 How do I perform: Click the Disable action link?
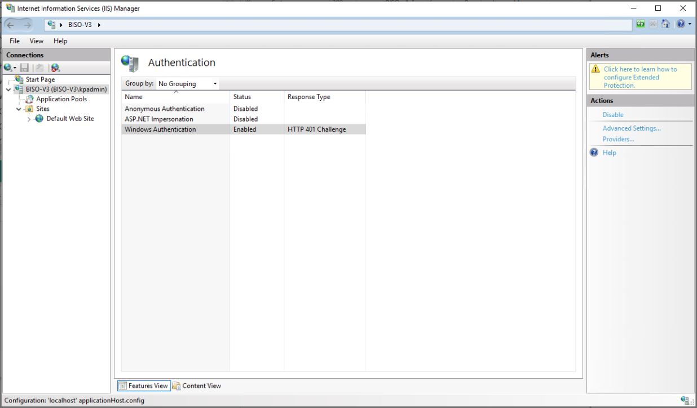pyautogui.click(x=613, y=115)
